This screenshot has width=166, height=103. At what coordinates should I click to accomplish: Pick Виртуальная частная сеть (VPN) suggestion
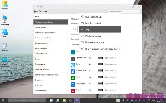click(x=100, y=49)
